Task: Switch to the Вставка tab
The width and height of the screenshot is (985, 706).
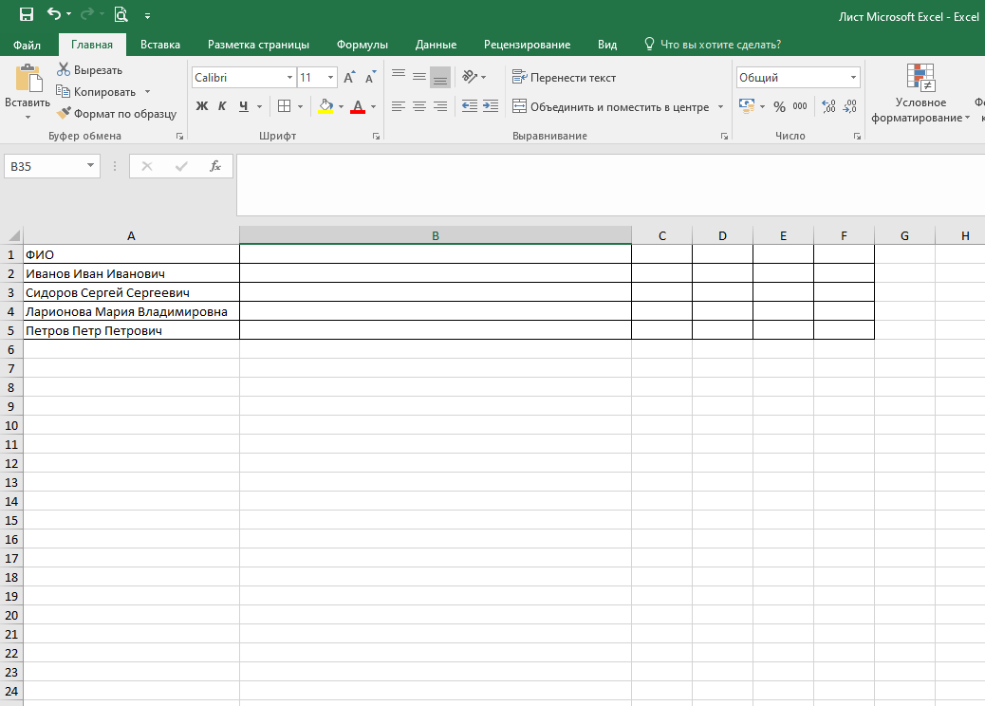Action: (160, 45)
